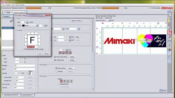175x98 pixels.
Task: Click the Top alignment button
Action: coord(55,40)
